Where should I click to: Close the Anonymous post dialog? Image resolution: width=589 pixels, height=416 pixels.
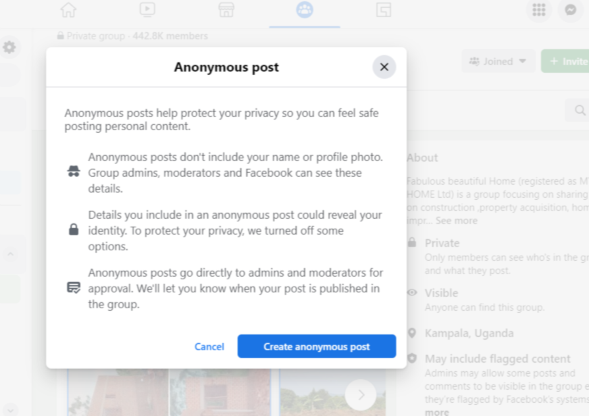point(384,67)
